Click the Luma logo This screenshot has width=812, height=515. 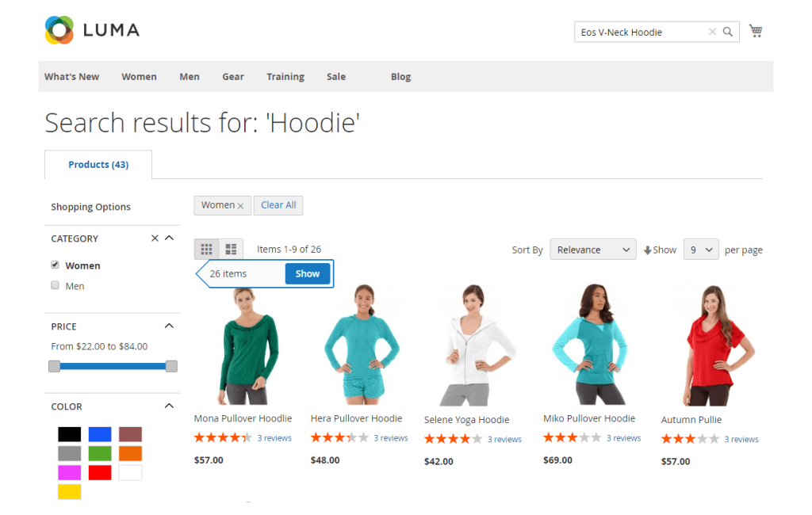coord(92,30)
